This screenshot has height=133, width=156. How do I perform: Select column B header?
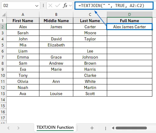pos(56,15)
